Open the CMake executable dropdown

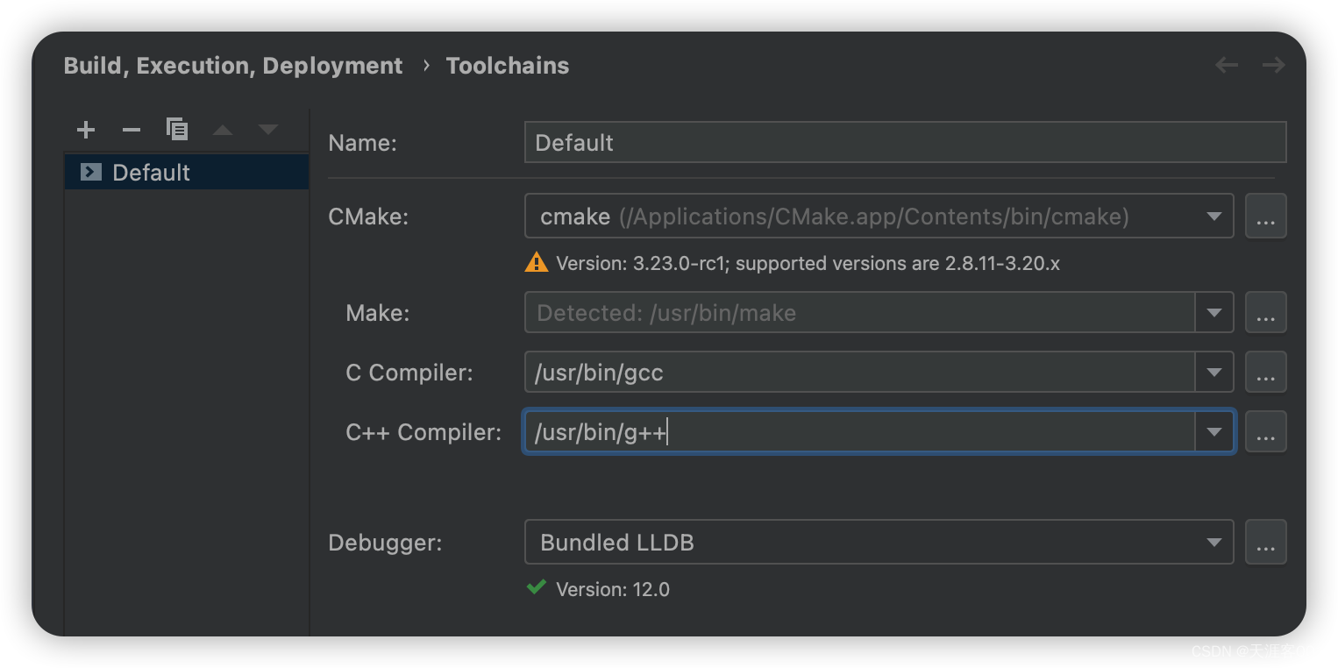click(x=1214, y=216)
